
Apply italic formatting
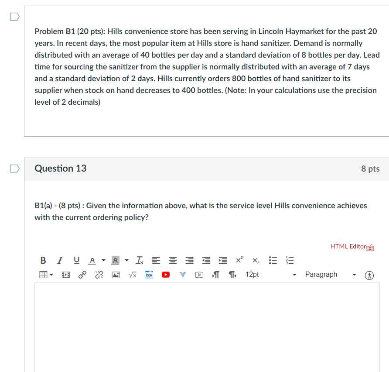pyautogui.click(x=59, y=260)
